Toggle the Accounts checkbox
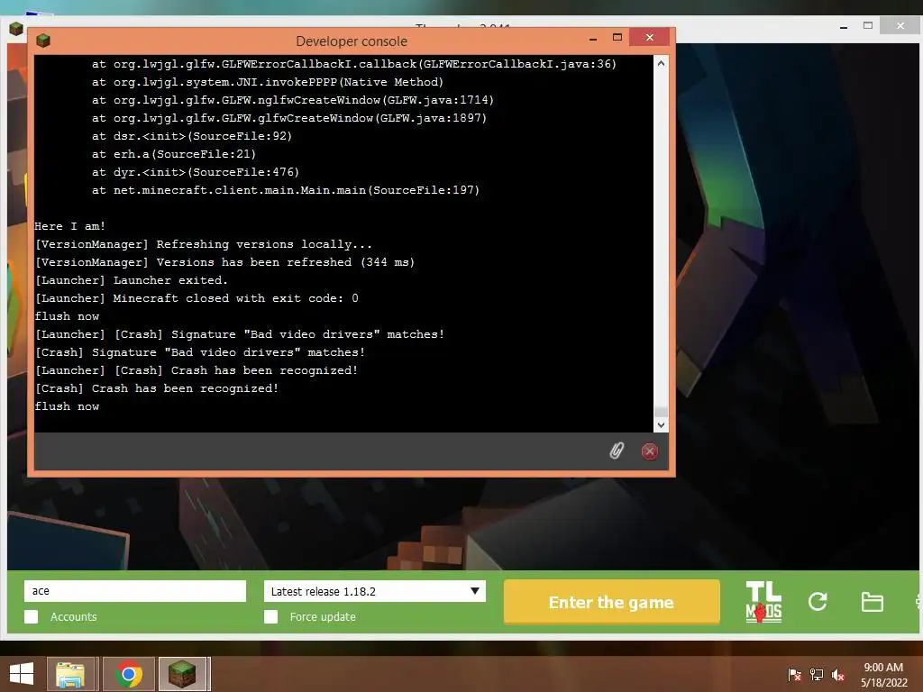Screen dimensions: 923x692 point(32,616)
